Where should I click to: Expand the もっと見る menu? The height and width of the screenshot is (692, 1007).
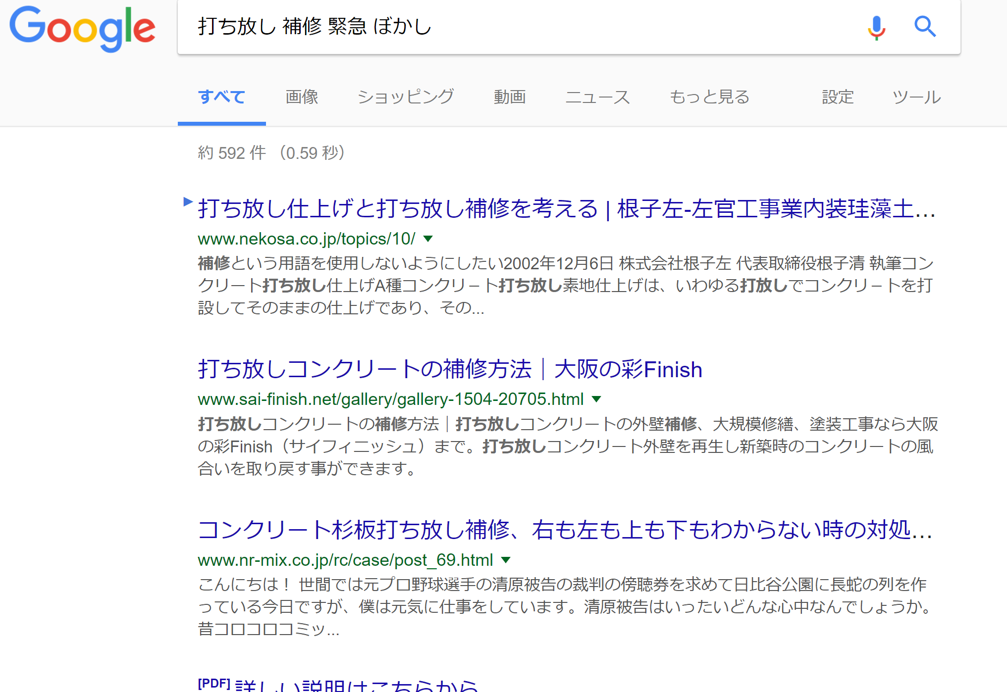click(709, 97)
